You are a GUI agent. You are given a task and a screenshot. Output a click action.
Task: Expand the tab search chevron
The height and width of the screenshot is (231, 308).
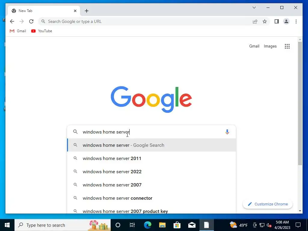pyautogui.click(x=254, y=8)
